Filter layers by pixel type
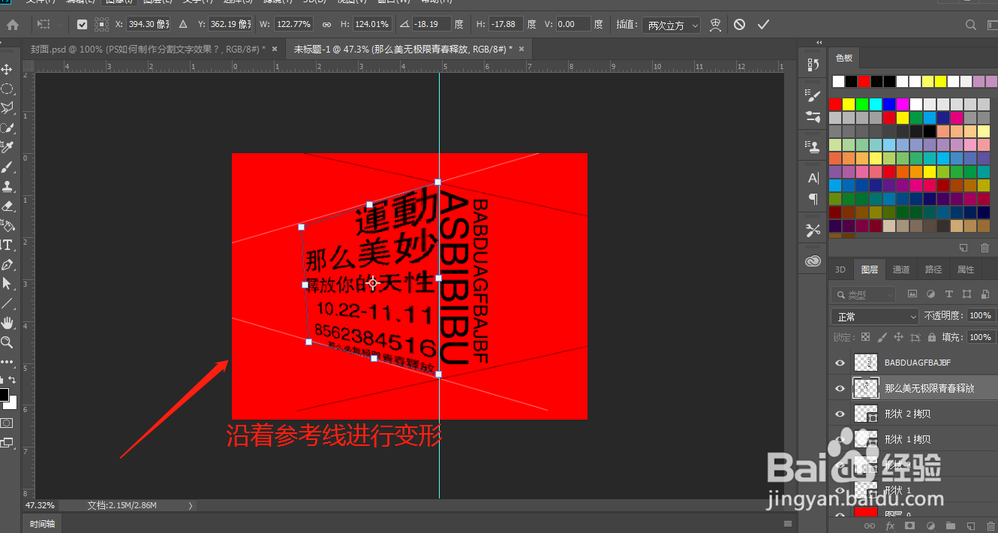The height and width of the screenshot is (533, 998). pos(912,294)
